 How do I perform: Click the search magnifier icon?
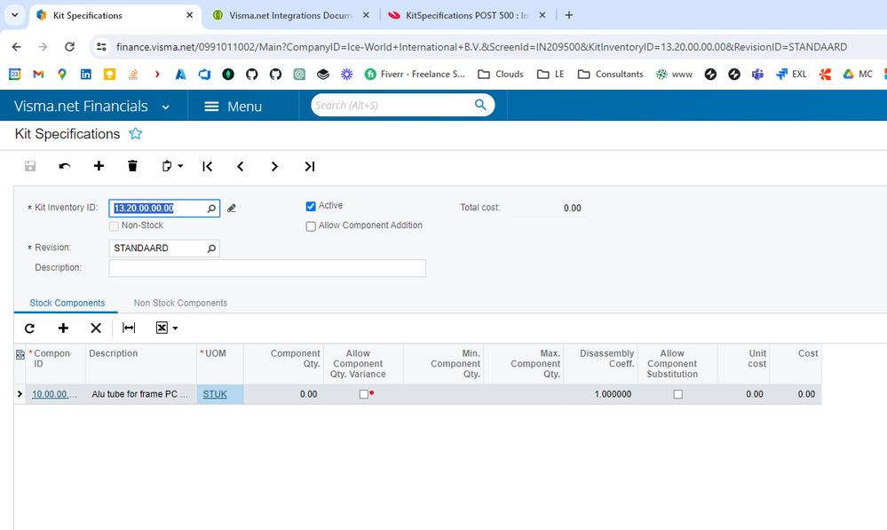480,105
